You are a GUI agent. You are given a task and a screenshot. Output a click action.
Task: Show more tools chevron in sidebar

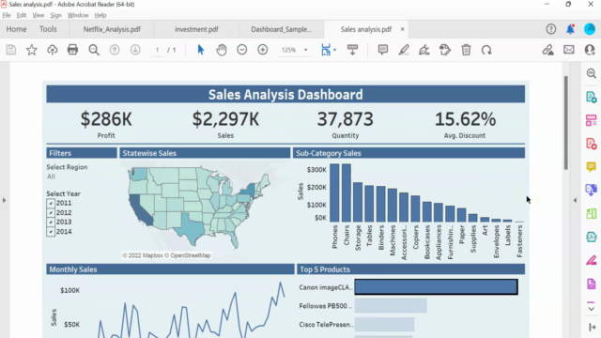click(x=591, y=308)
